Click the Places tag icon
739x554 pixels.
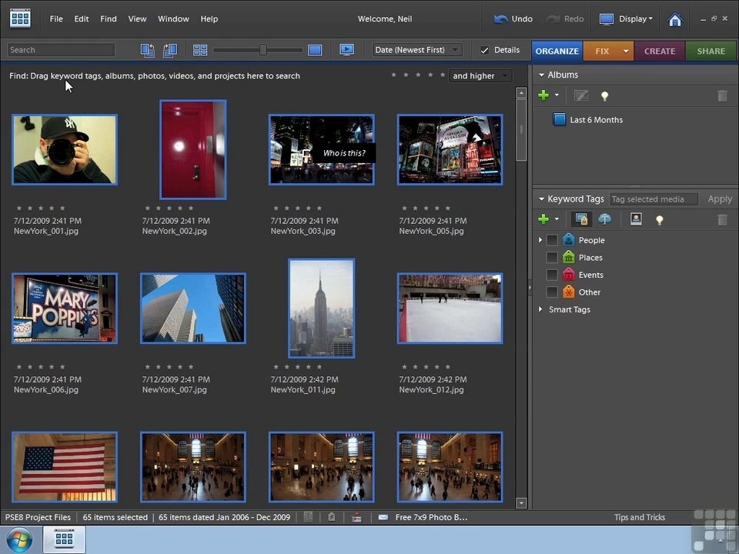[x=569, y=257]
